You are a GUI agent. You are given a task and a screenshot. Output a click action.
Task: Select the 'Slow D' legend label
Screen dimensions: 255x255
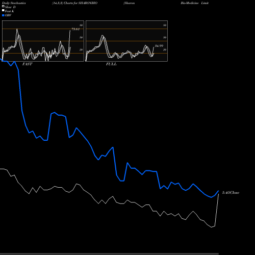(10, 7)
